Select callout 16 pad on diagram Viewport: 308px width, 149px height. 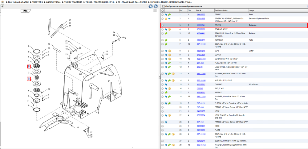pyautogui.click(x=49, y=44)
